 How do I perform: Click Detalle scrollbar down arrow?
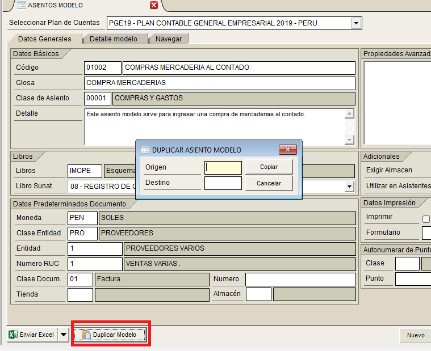349,139
